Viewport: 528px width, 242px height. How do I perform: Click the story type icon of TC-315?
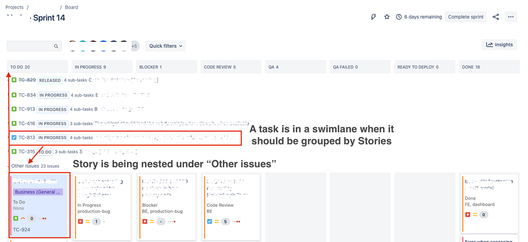(x=14, y=151)
